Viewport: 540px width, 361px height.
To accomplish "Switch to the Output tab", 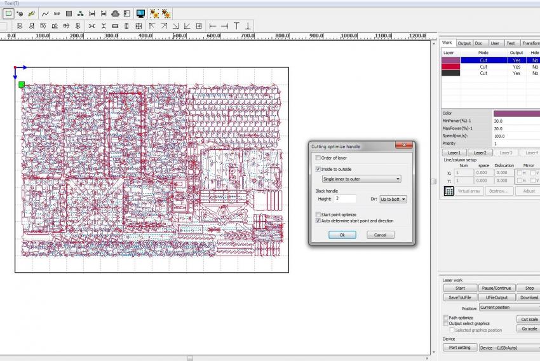I will [464, 43].
